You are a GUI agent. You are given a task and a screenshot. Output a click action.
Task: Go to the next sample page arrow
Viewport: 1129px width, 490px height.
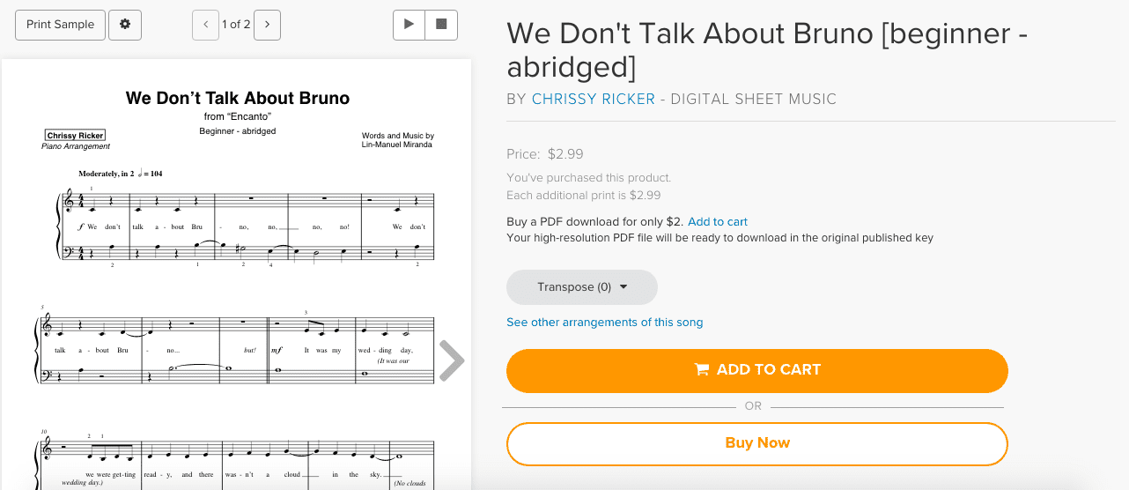point(267,25)
